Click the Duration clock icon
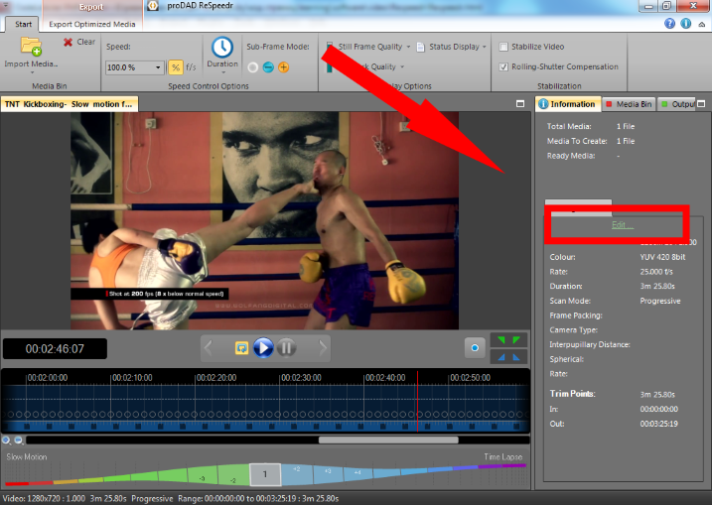The width and height of the screenshot is (712, 505). (x=221, y=48)
